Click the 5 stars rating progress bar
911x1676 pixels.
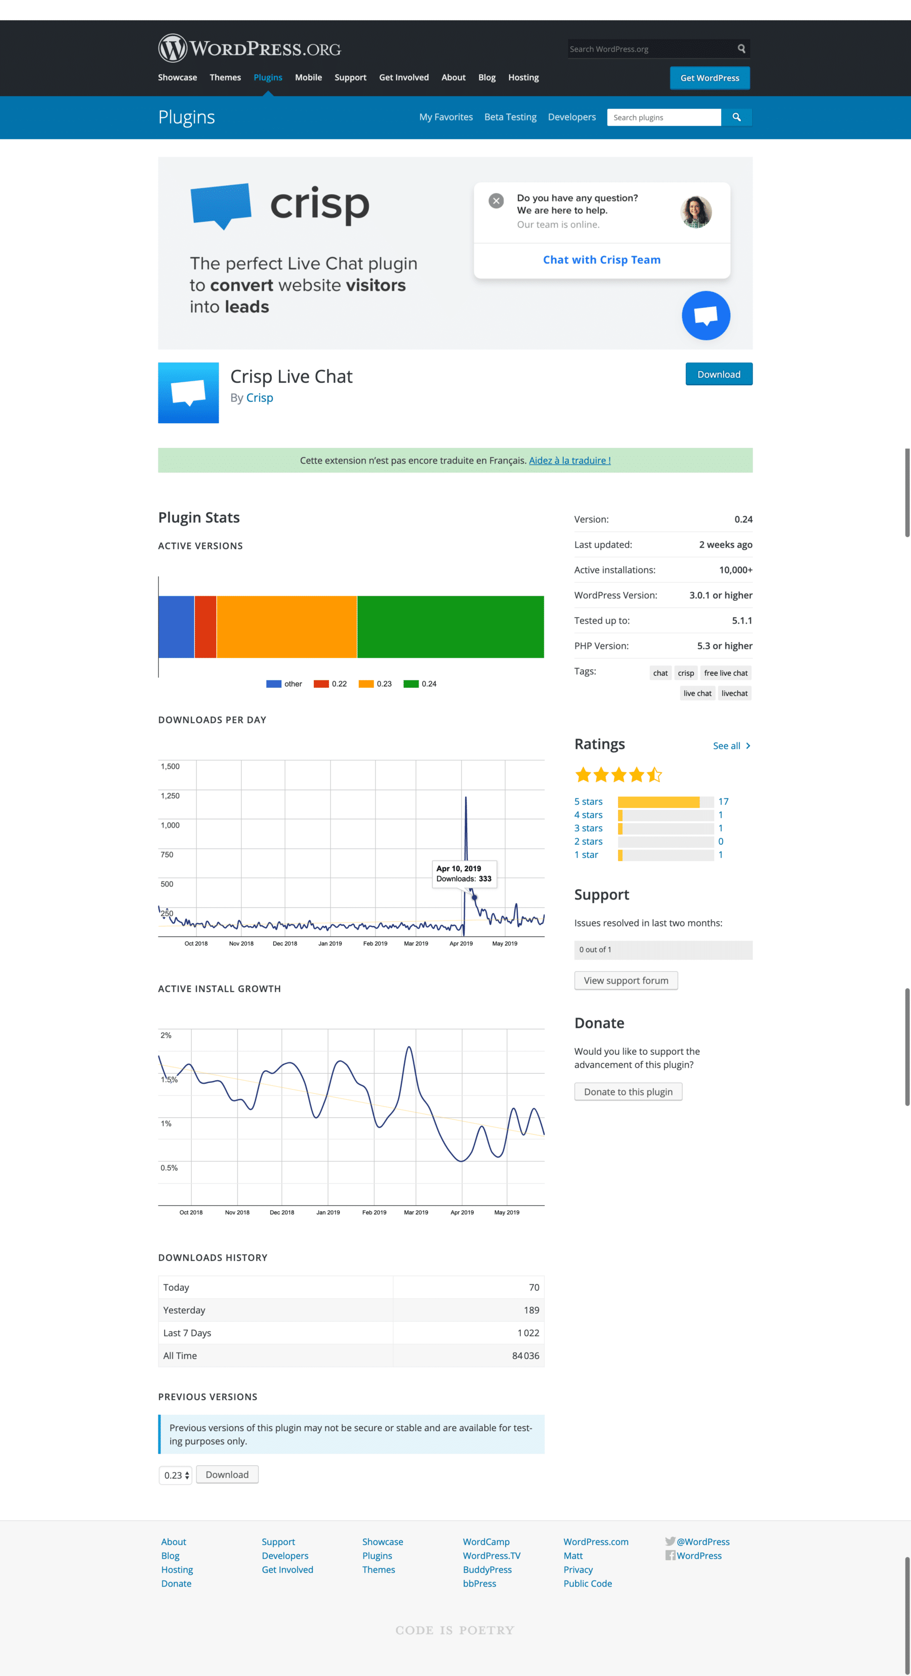click(x=666, y=802)
